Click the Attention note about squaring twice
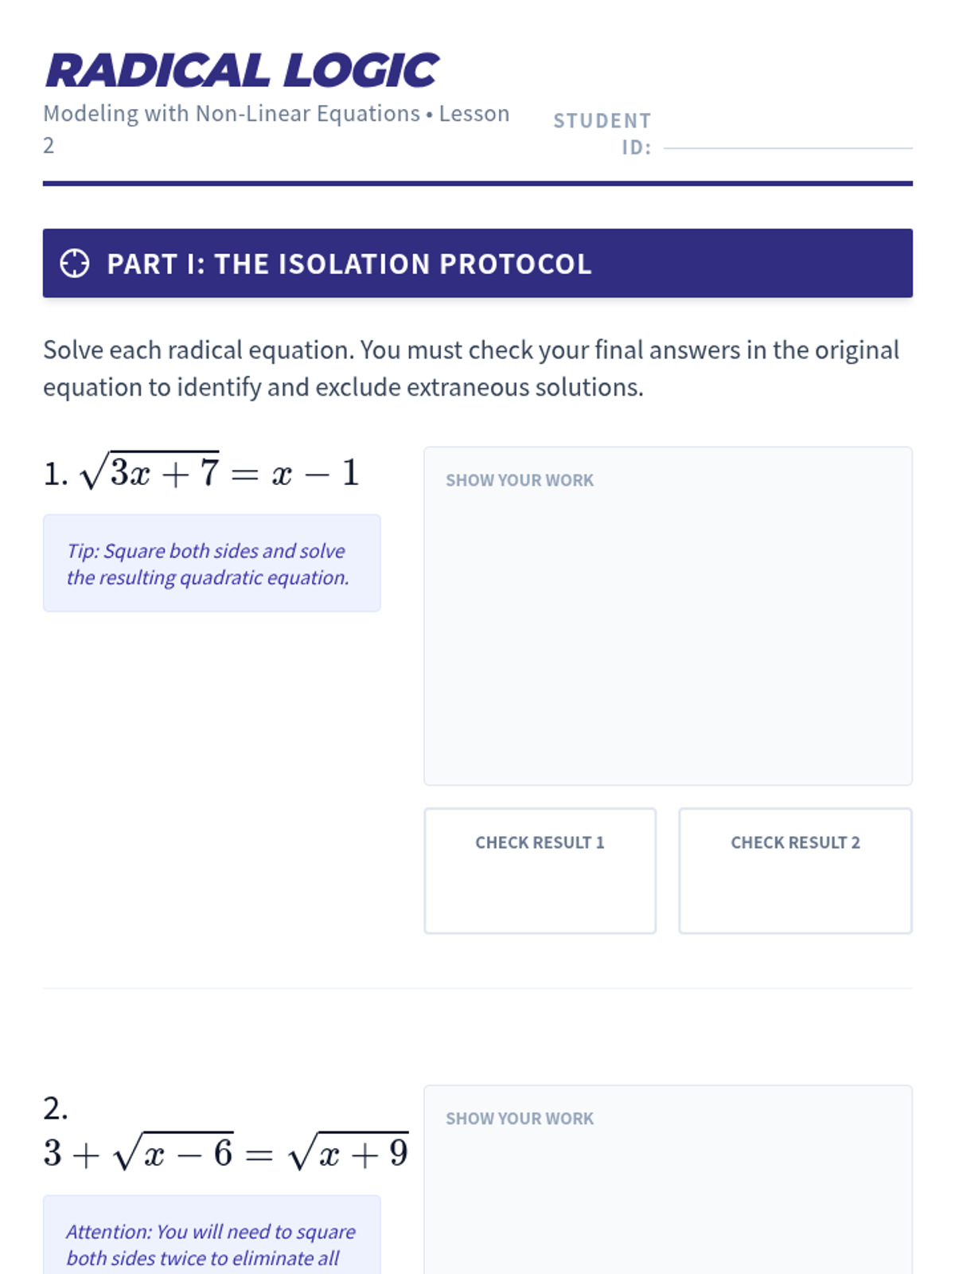Image resolution: width=955 pixels, height=1274 pixels. tap(211, 1244)
